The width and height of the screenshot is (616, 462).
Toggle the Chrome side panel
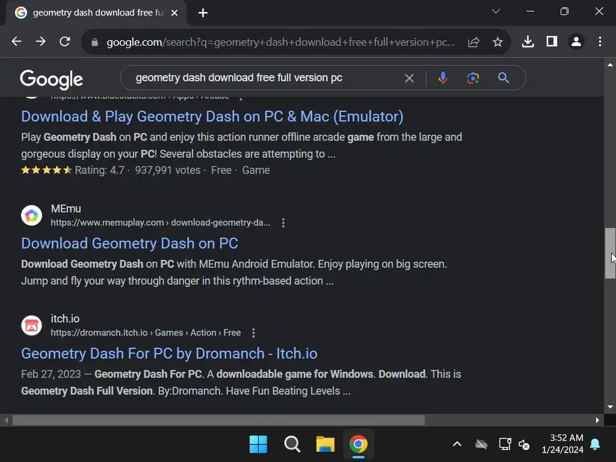click(x=552, y=42)
